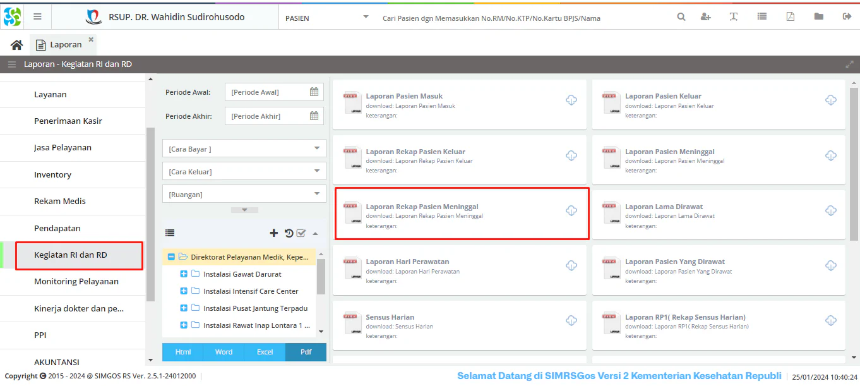This screenshot has height=386, width=860.
Task: Select Word output format
Action: point(224,352)
